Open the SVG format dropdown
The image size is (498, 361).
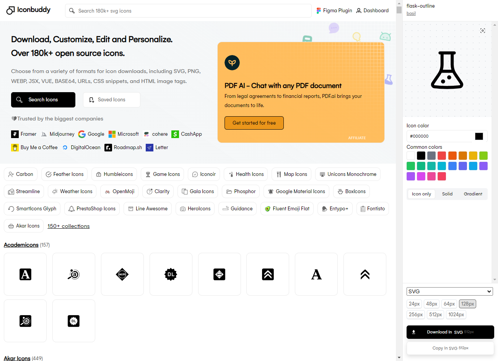(449, 291)
